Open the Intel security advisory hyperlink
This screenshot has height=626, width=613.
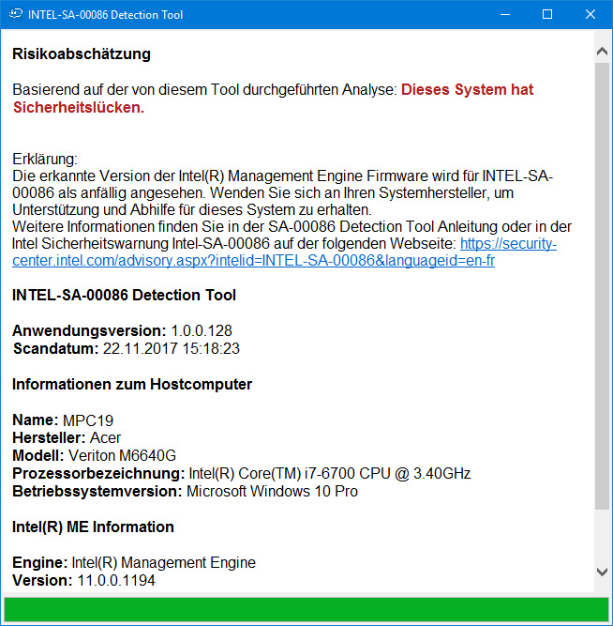point(254,260)
